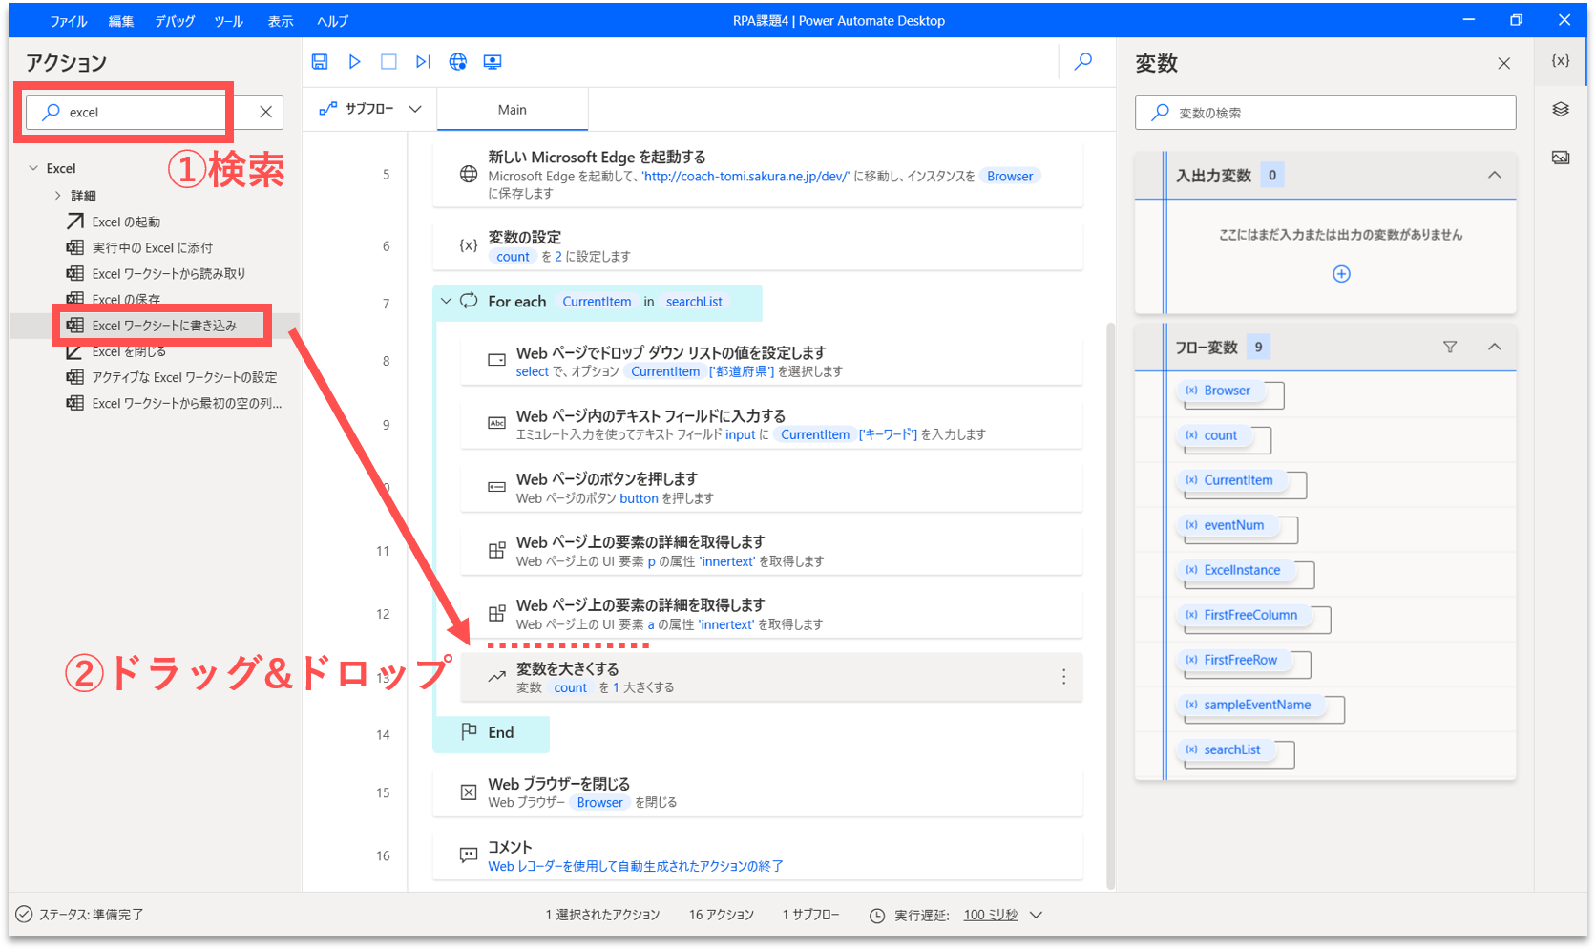Screen dimensions: 1596x950
Task: Open the web recorder globe icon
Action: (458, 62)
